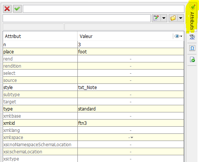Open the spell check ABC side panel

[x=192, y=37]
